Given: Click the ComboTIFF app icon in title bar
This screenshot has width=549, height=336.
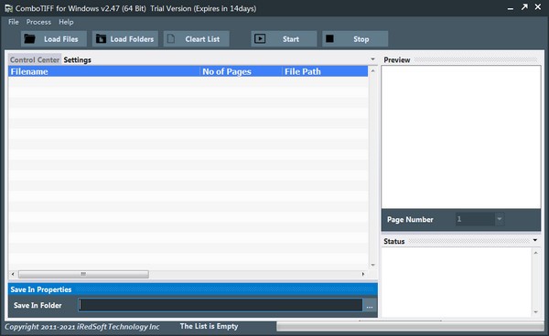Looking at the screenshot, I should (x=8, y=8).
